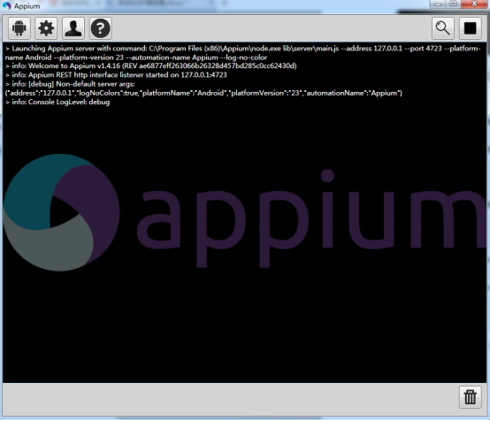Stop the Appium server square button
Viewport: 490px width, 421px height.
(470, 28)
